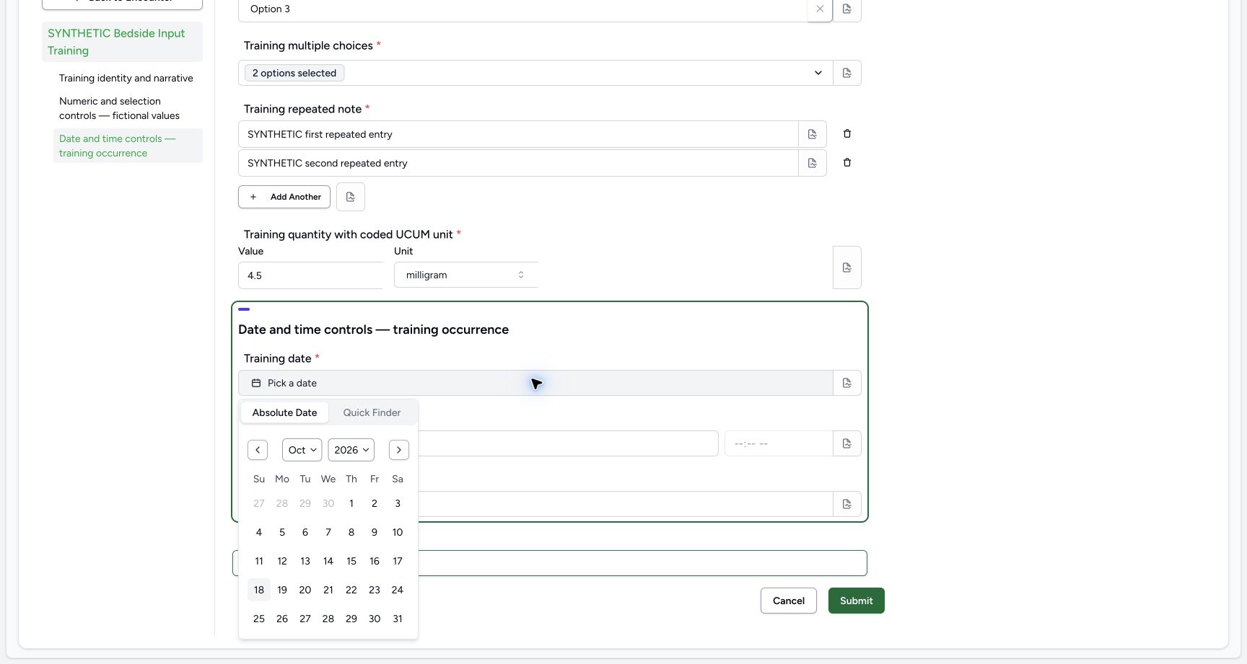This screenshot has height=664, width=1247.
Task: Select October 15 in the calendar
Action: coord(351,561)
